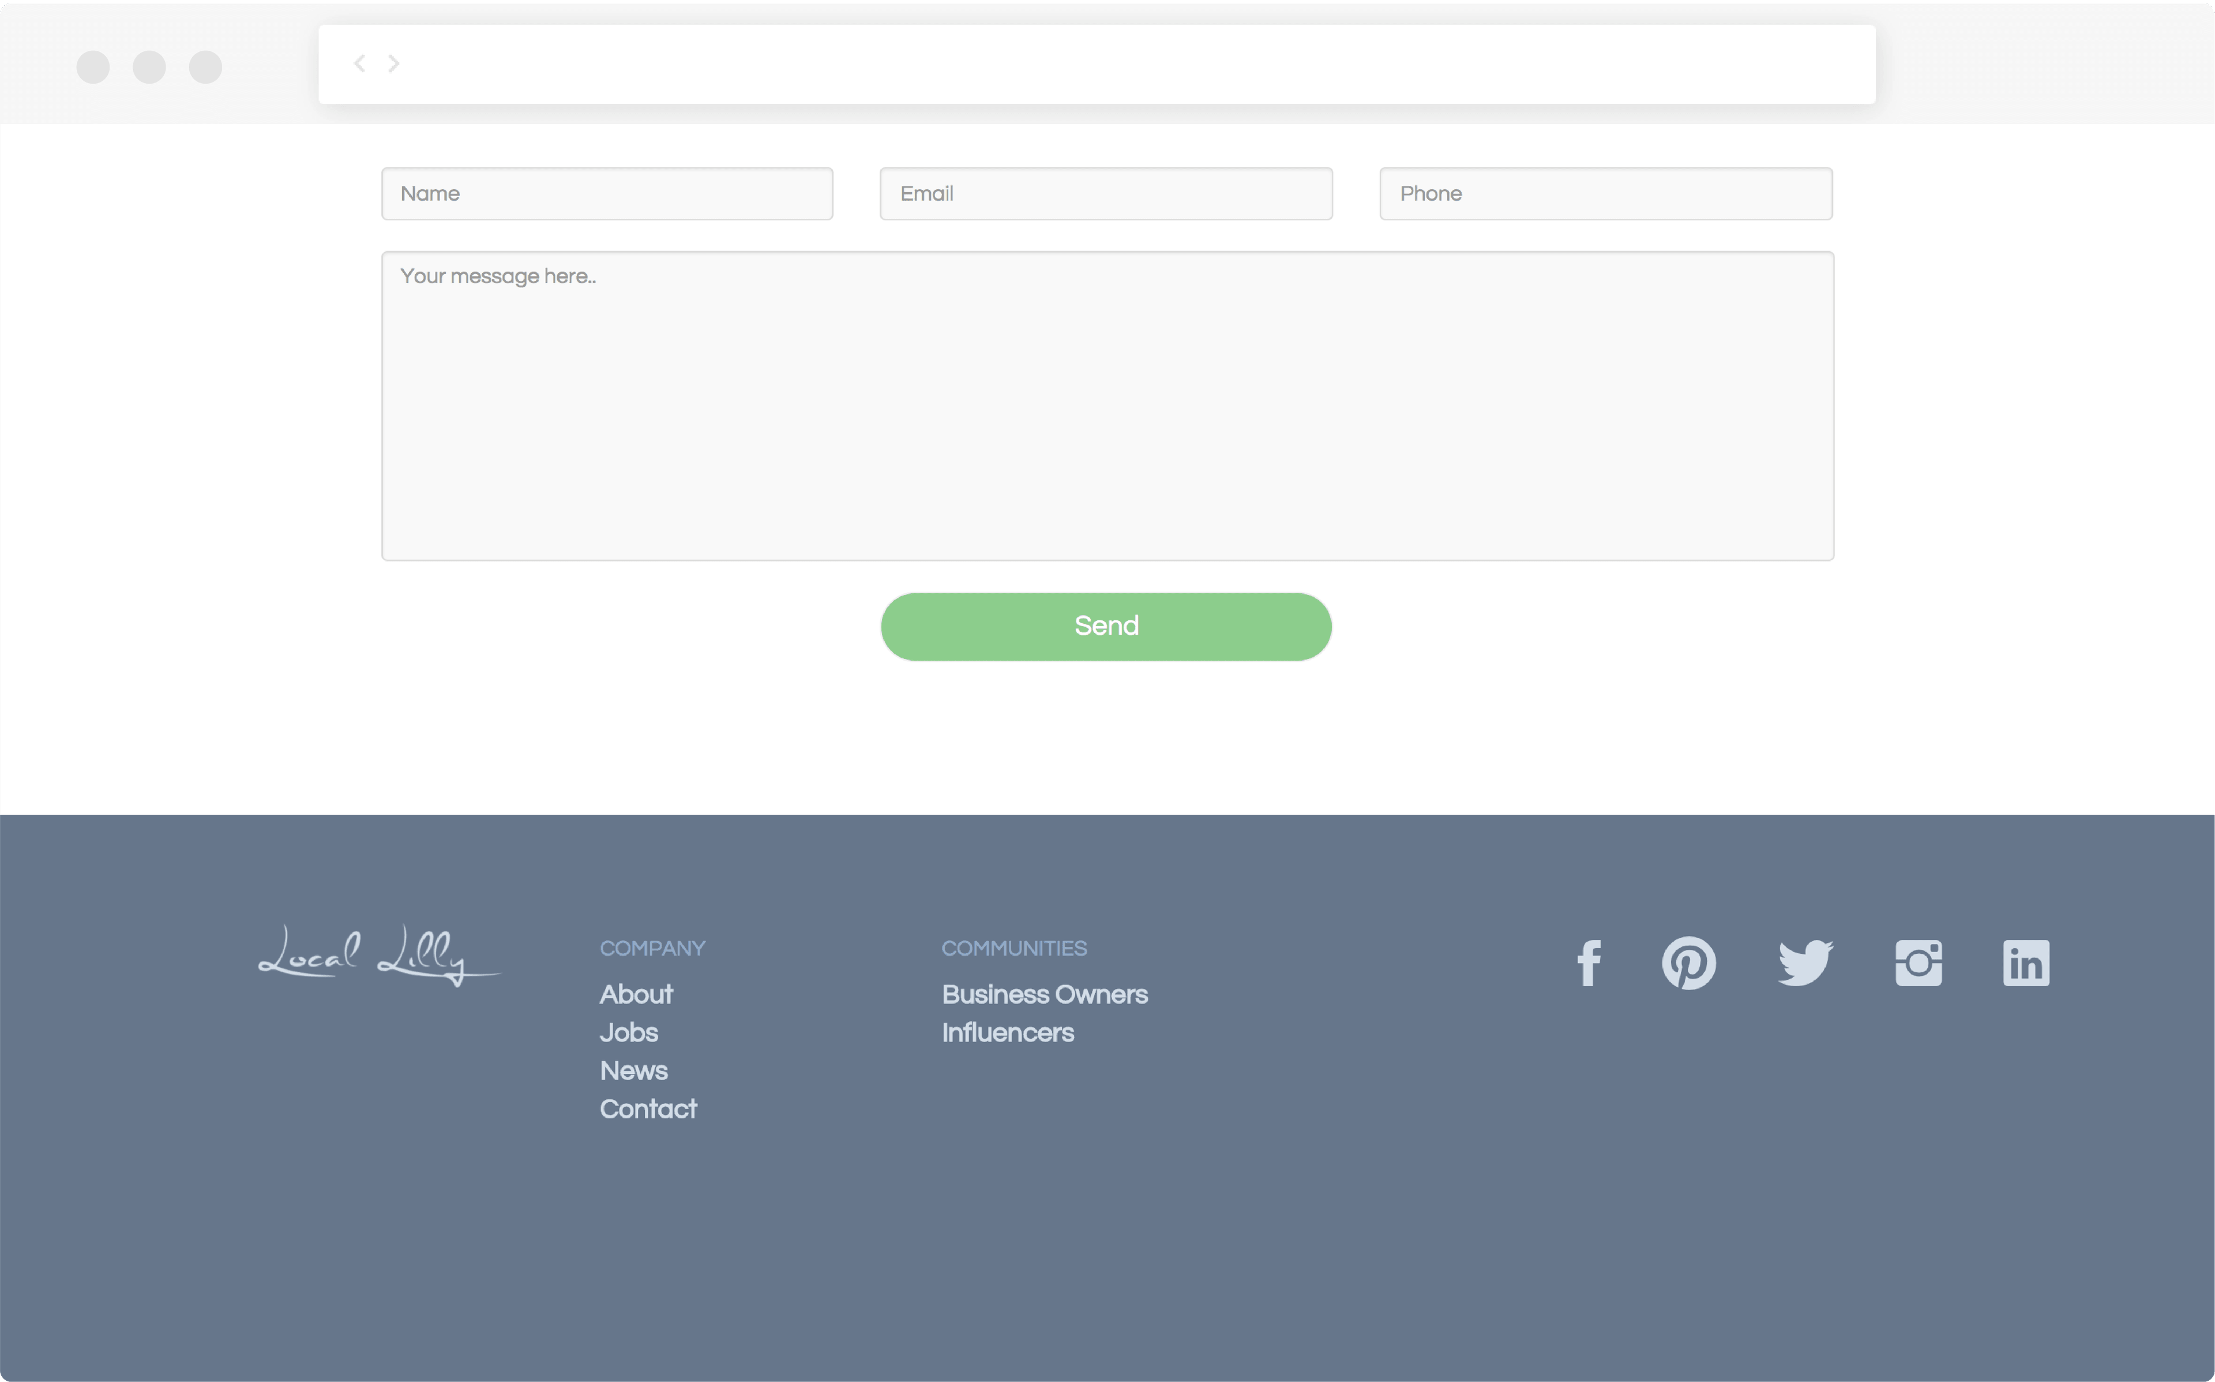Open the About footer link

point(636,994)
